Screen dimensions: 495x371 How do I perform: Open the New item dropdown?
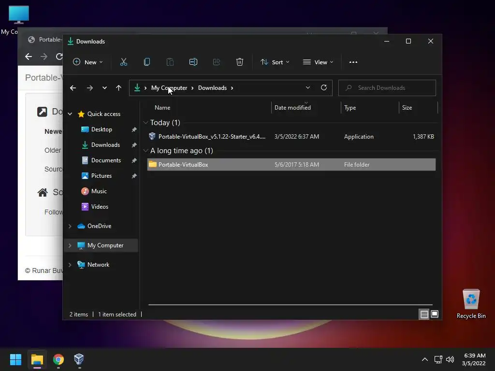click(88, 62)
